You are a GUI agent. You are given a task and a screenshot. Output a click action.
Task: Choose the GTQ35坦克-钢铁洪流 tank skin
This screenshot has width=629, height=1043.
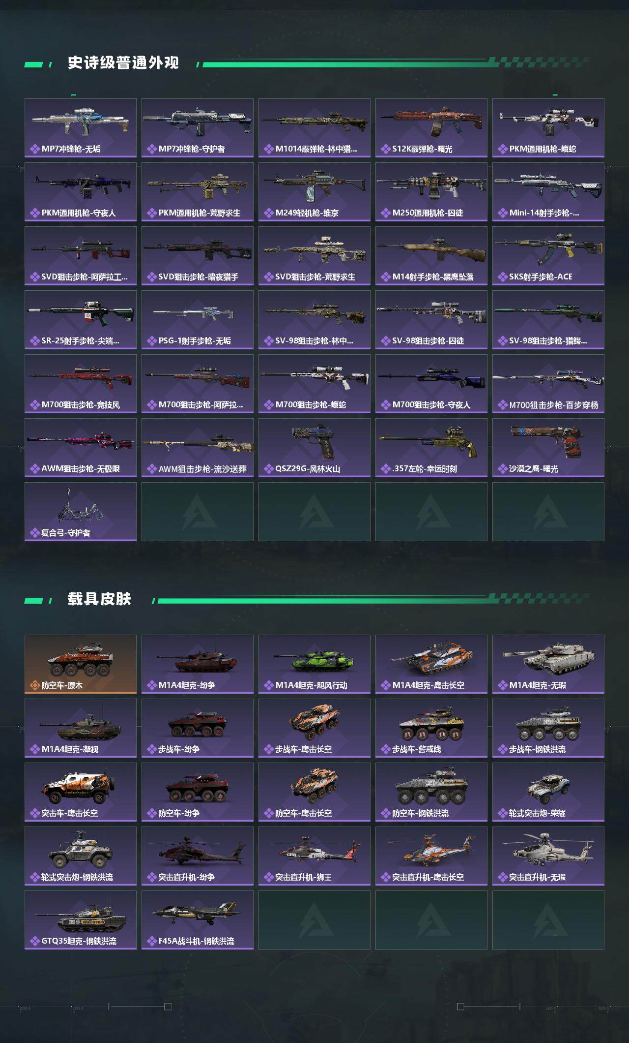click(81, 920)
